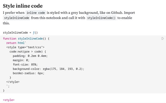The height and width of the screenshot is (103, 166).
Task: Click the "code:not(pre > code)" selector line
Action: tap(28, 52)
